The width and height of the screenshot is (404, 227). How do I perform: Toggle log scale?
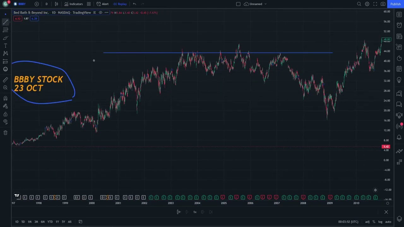[x=380, y=222]
